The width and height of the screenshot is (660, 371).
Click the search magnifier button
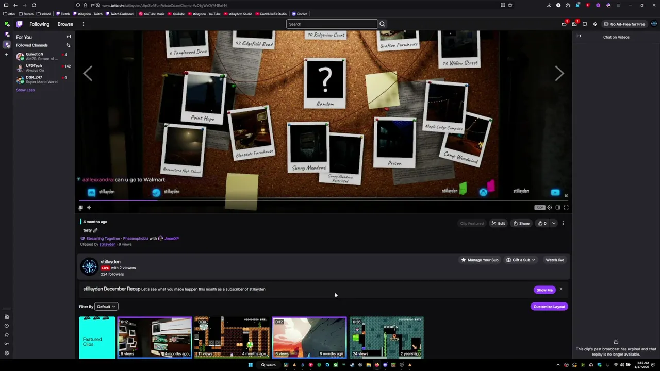point(382,24)
